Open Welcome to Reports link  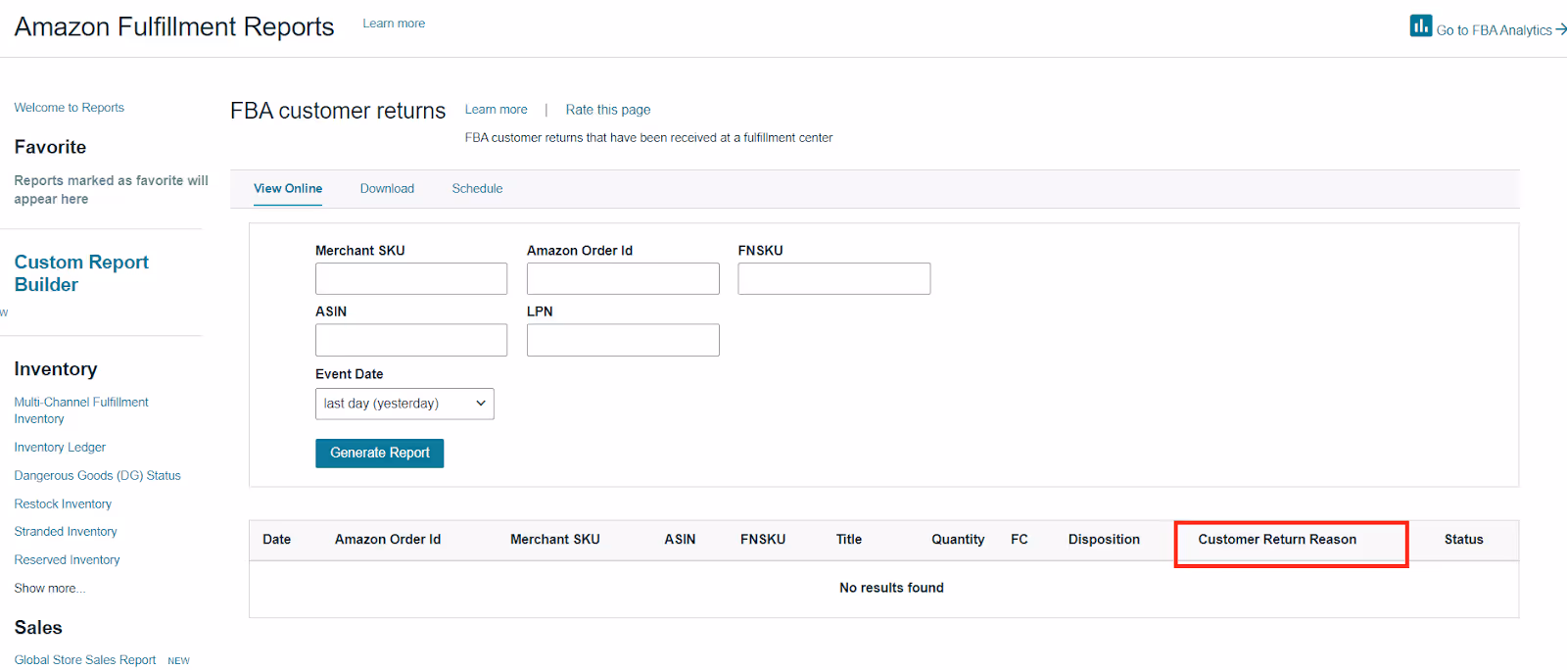coord(70,108)
